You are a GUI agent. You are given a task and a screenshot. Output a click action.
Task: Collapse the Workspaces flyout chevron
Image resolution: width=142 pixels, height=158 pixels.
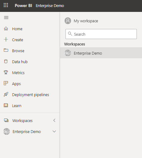tap(54, 120)
